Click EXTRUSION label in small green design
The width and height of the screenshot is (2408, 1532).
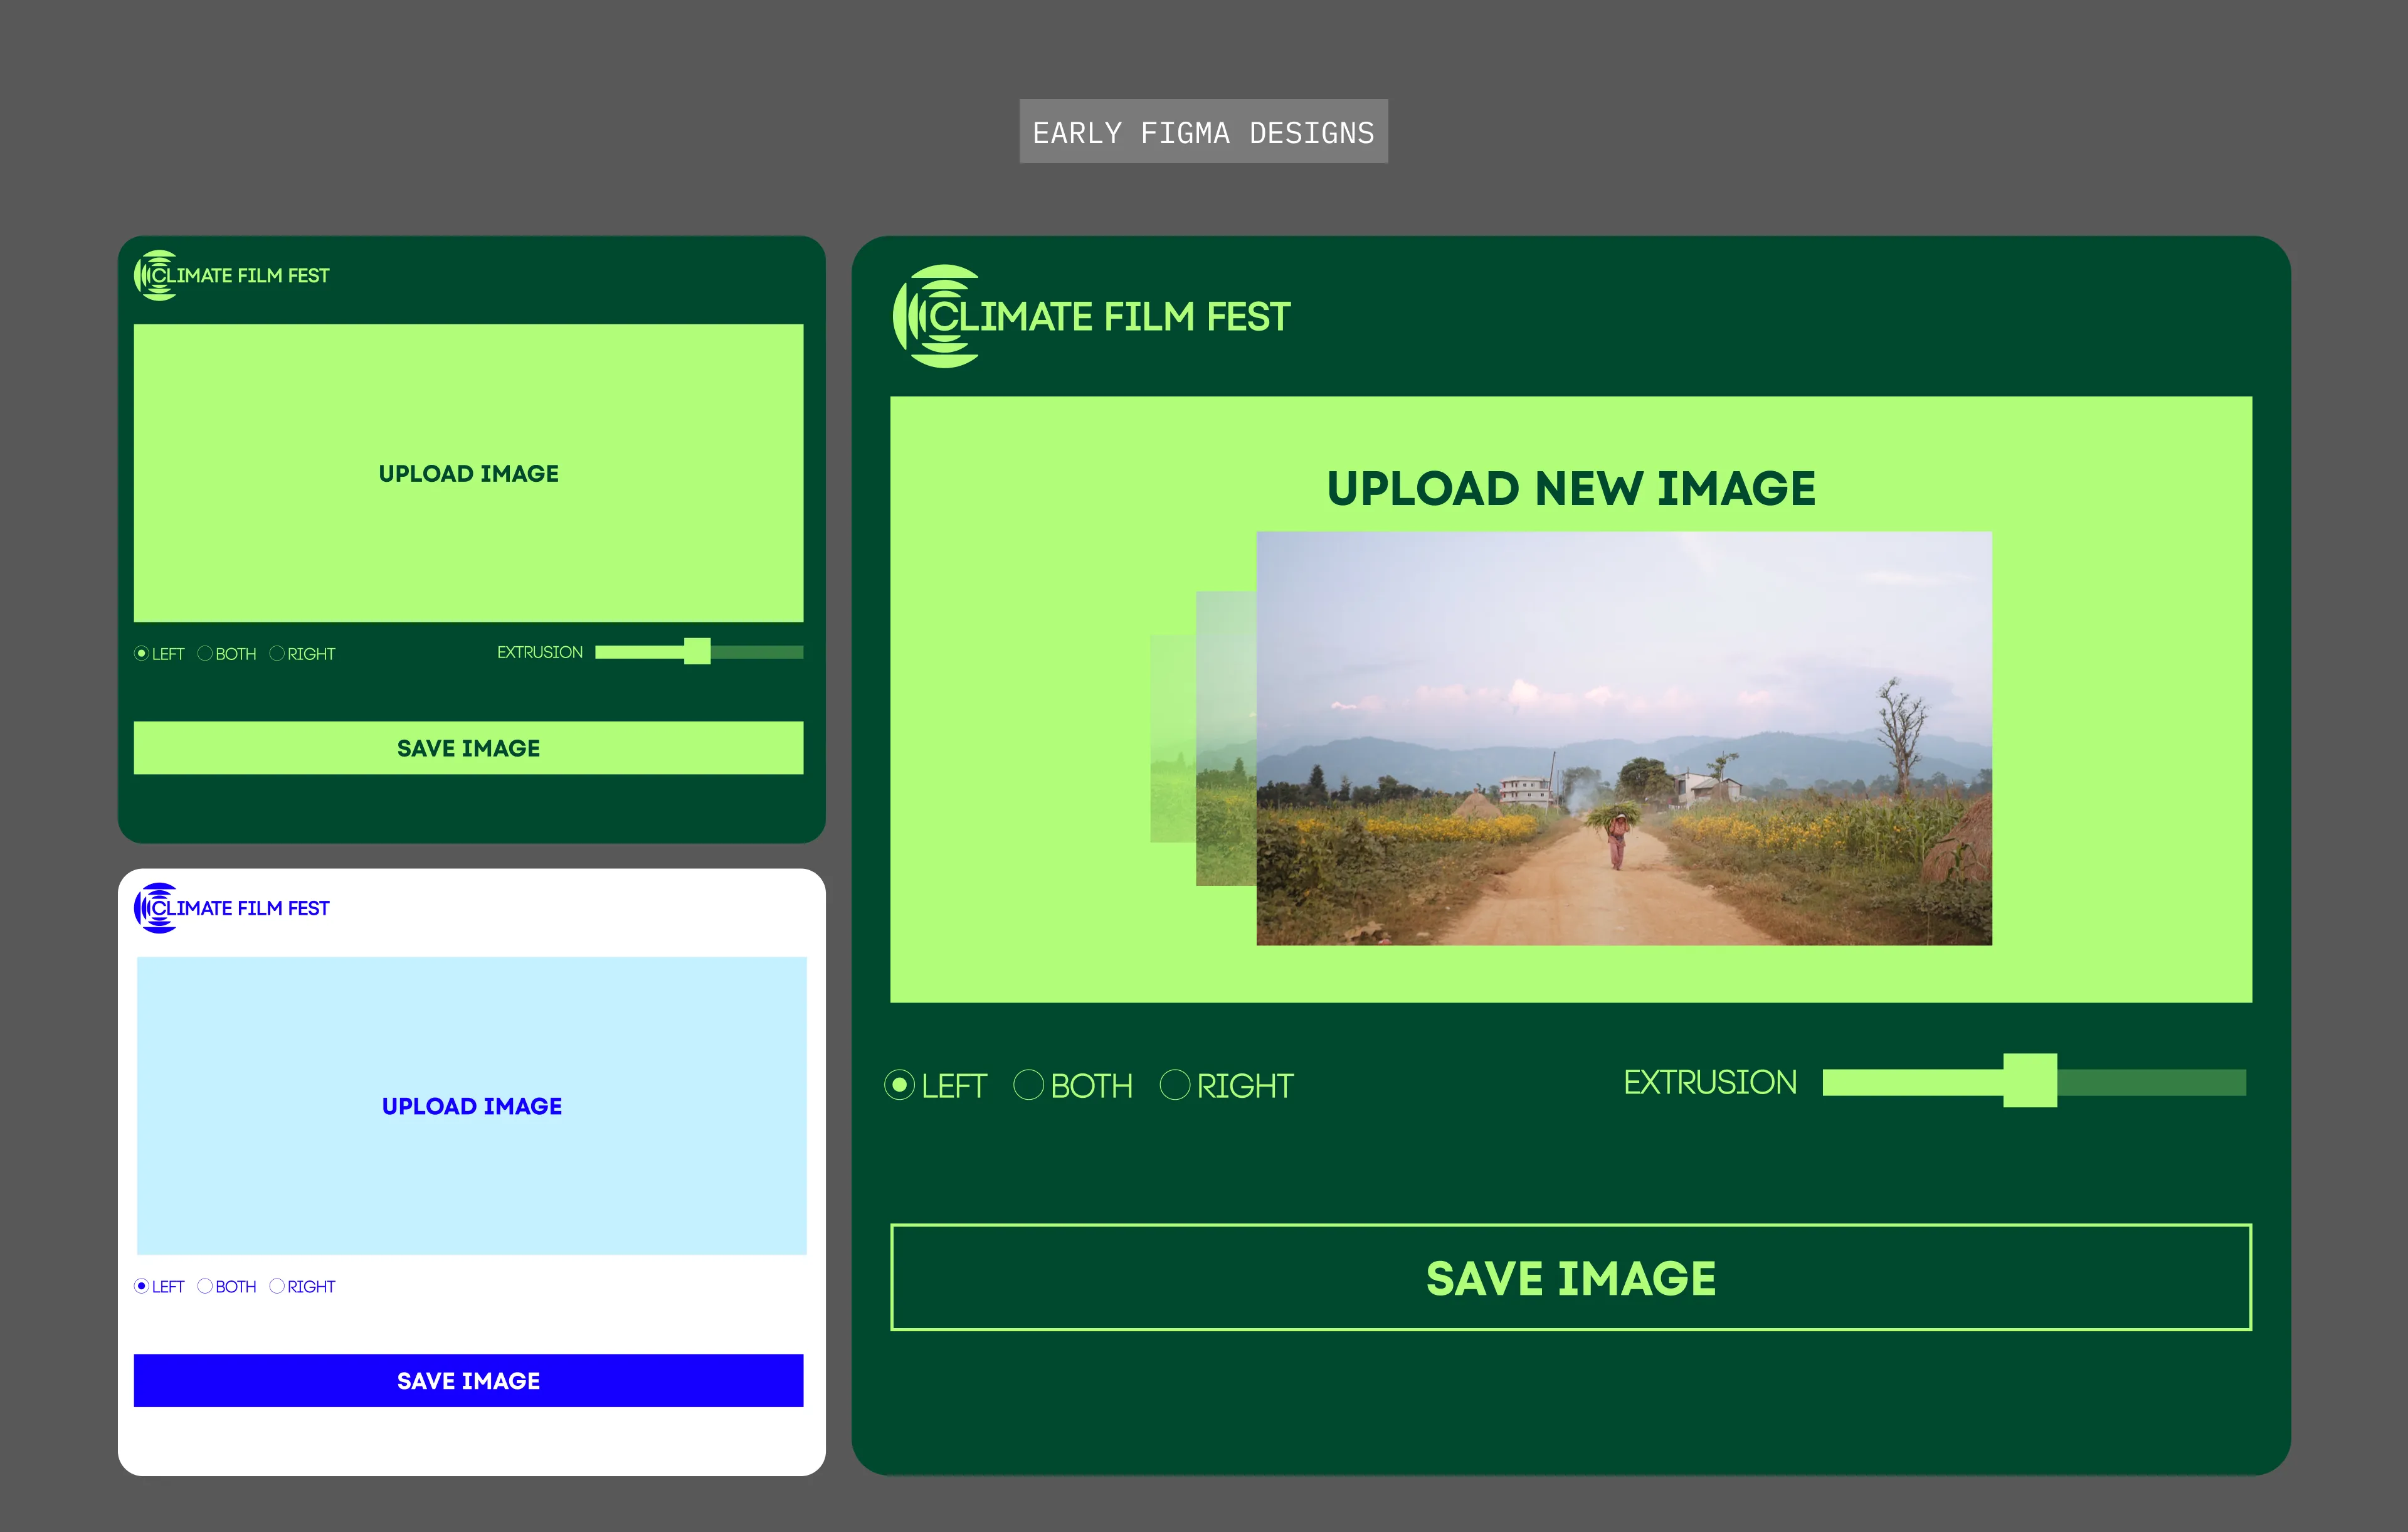tap(540, 652)
